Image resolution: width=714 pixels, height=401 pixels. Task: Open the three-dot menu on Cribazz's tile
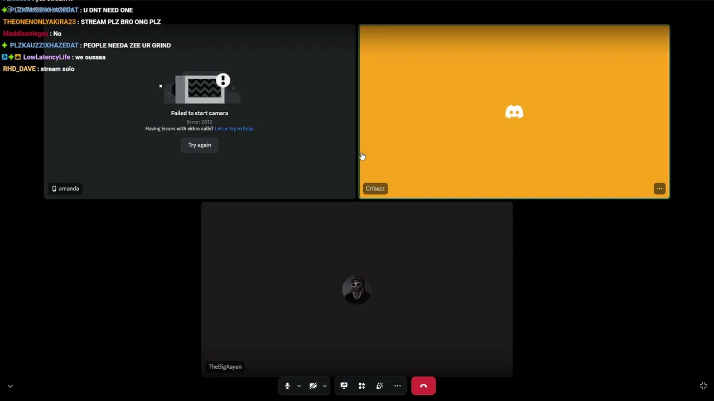coord(659,188)
